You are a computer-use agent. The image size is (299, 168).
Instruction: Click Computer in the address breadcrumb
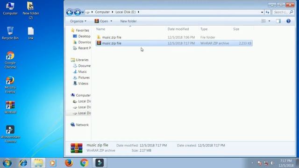[x=102, y=12]
